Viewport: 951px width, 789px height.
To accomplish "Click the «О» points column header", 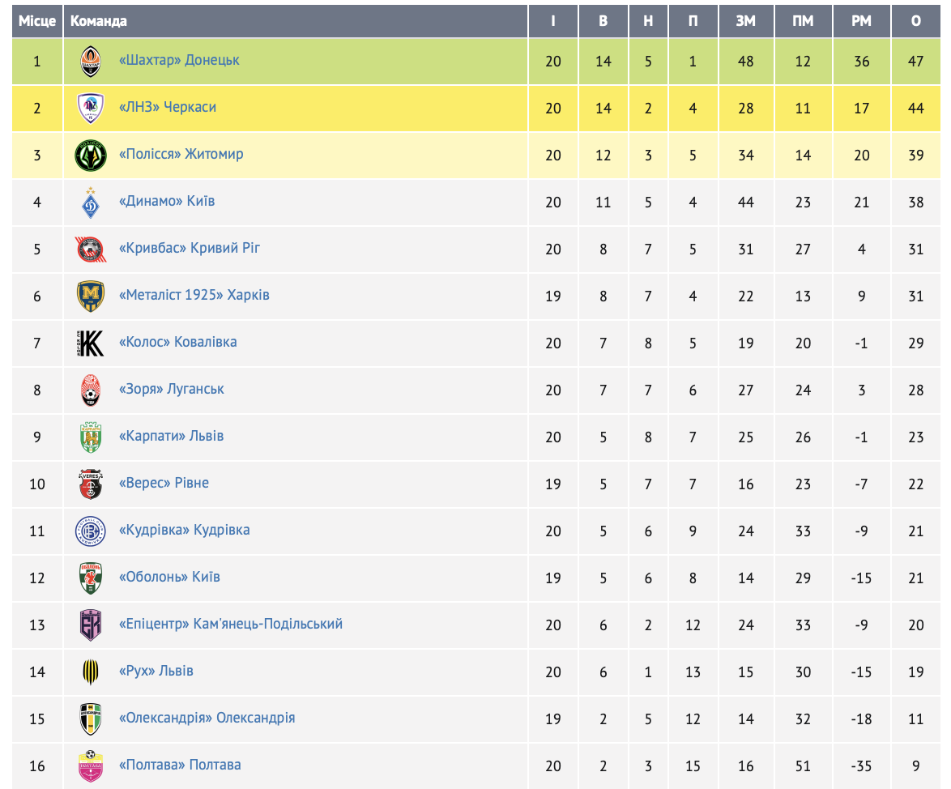I will click(915, 21).
